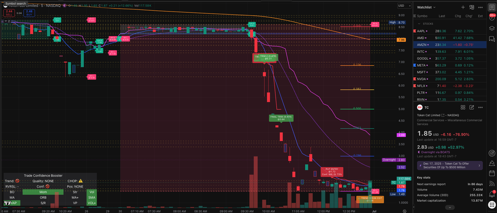Image resolution: width=497 pixels, height=213 pixels.
Task: Open the Pine mountain icon in sidebar
Action: (x=492, y=163)
